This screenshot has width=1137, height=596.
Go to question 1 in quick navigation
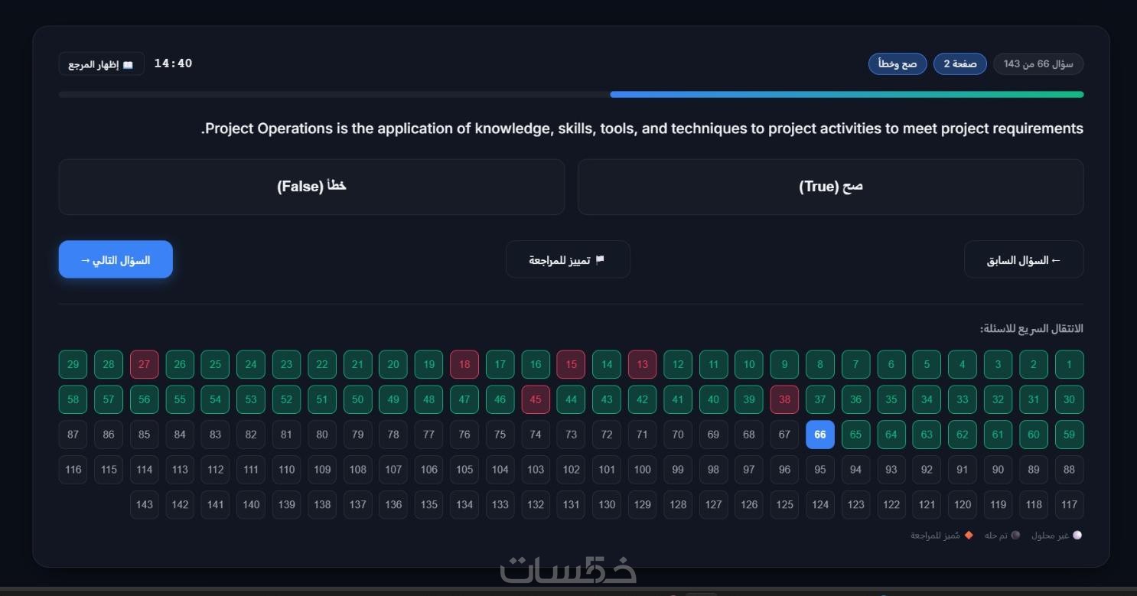pyautogui.click(x=1069, y=364)
